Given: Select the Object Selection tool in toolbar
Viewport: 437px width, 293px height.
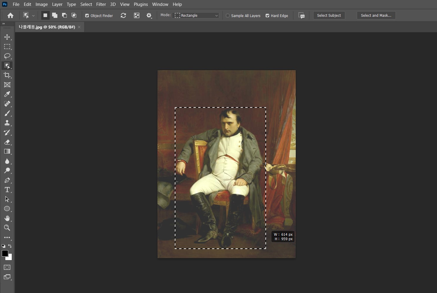Looking at the screenshot, I should [7, 65].
